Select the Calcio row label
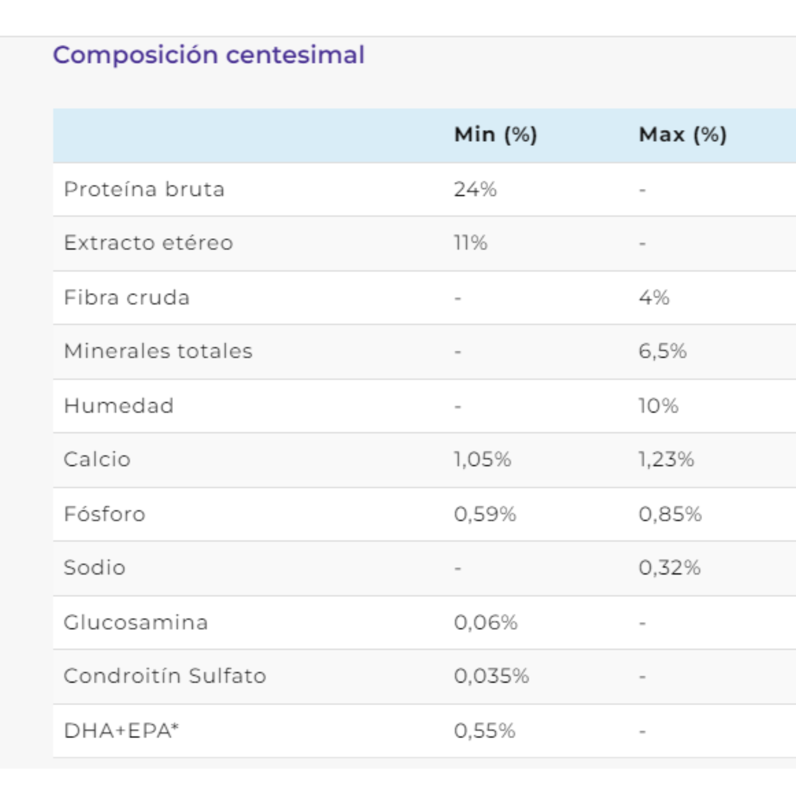This screenshot has height=796, width=796. (97, 460)
